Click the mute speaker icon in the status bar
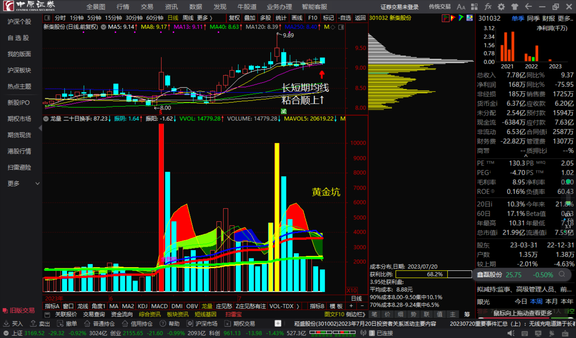The height and width of the screenshot is (338, 576). pyautogui.click(x=511, y=333)
